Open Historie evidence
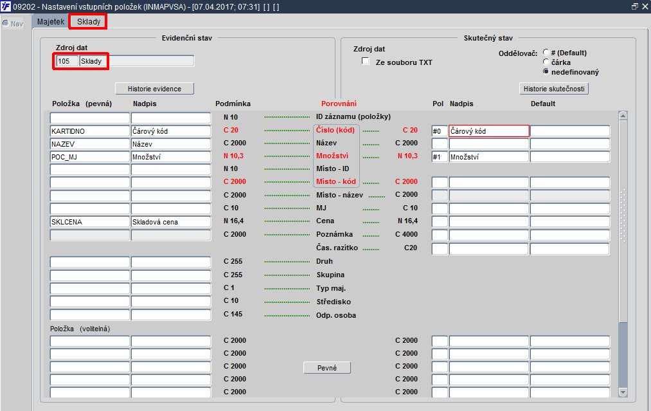Viewport: 651px width, 411px height. (x=154, y=89)
